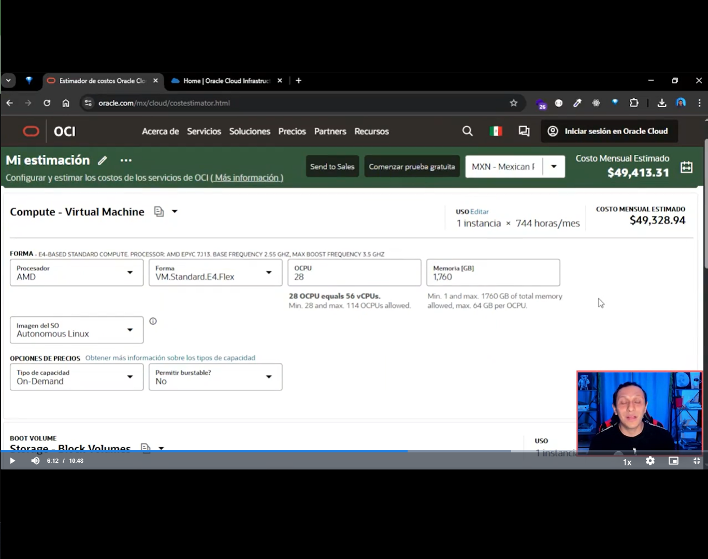Image resolution: width=708 pixels, height=559 pixels.
Task: Open the Extensions puzzle-piece menu
Action: coord(634,103)
